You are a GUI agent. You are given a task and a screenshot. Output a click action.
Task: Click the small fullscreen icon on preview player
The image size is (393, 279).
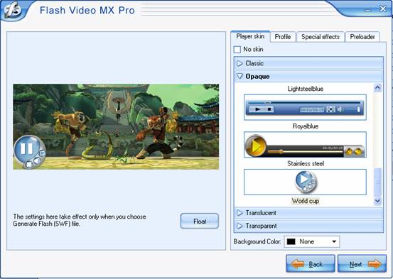(x=43, y=153)
